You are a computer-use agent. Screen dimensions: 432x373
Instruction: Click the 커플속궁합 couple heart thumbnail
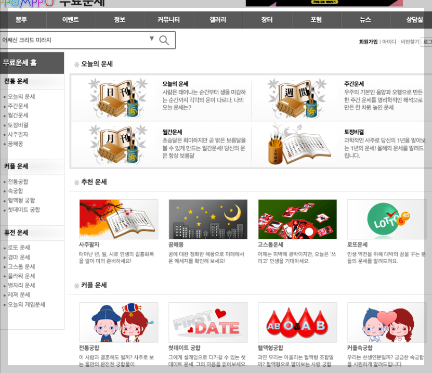tap(387, 322)
